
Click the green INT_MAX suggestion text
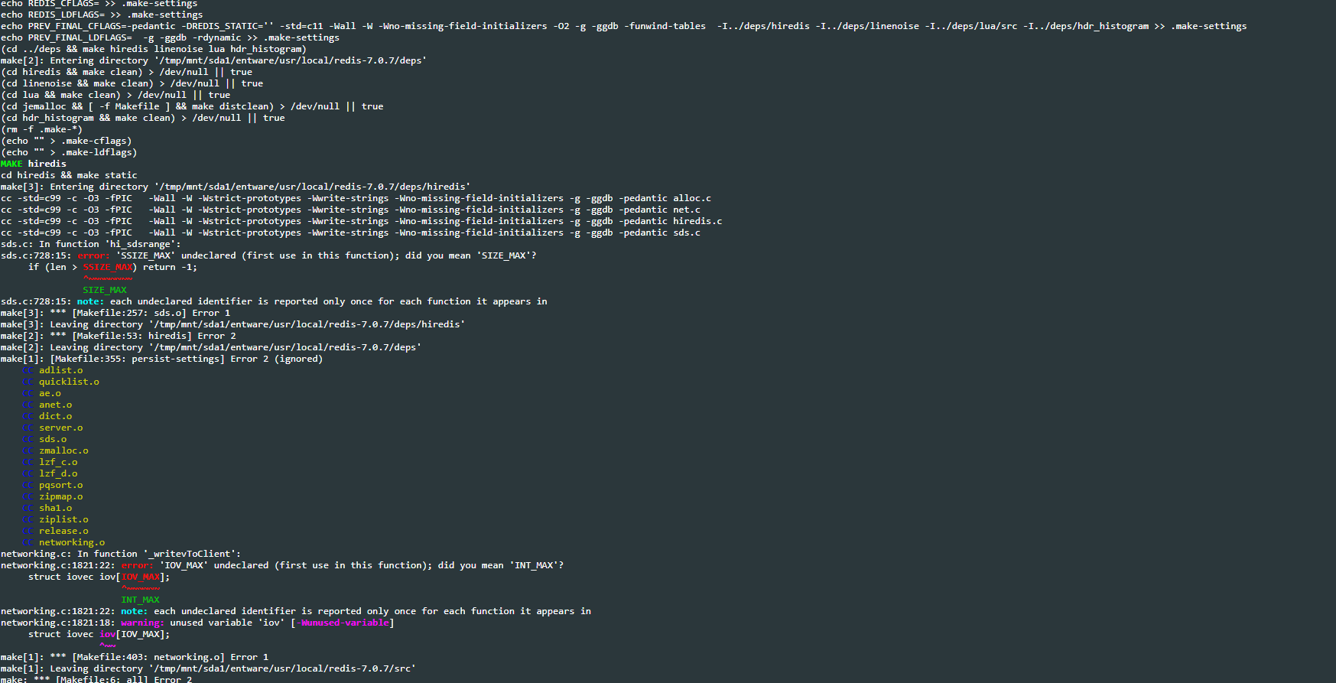(140, 600)
